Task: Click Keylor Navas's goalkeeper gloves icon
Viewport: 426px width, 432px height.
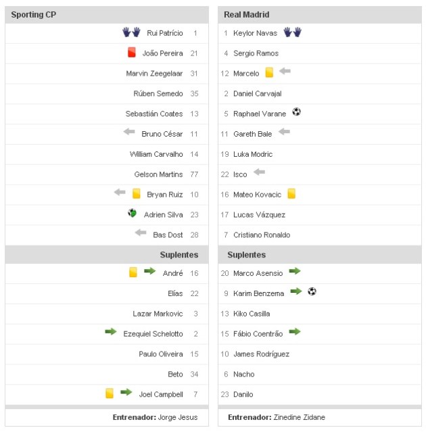Action: (x=292, y=32)
